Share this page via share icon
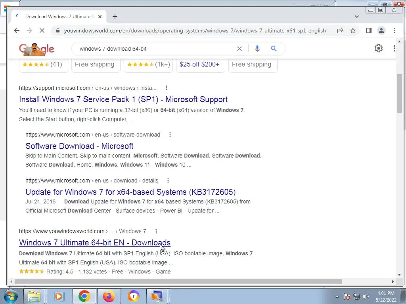The width and height of the screenshot is (406, 304). coord(340,30)
